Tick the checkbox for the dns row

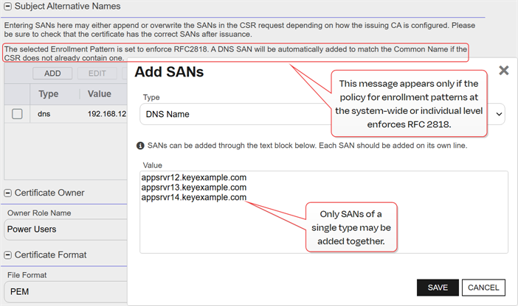coord(17,114)
